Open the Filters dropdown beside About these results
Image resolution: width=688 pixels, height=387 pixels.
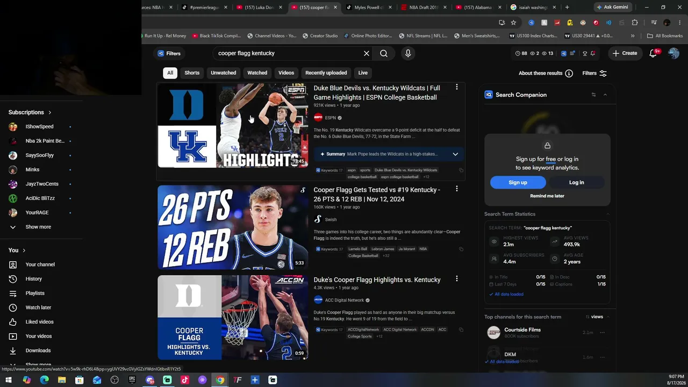tap(594, 73)
